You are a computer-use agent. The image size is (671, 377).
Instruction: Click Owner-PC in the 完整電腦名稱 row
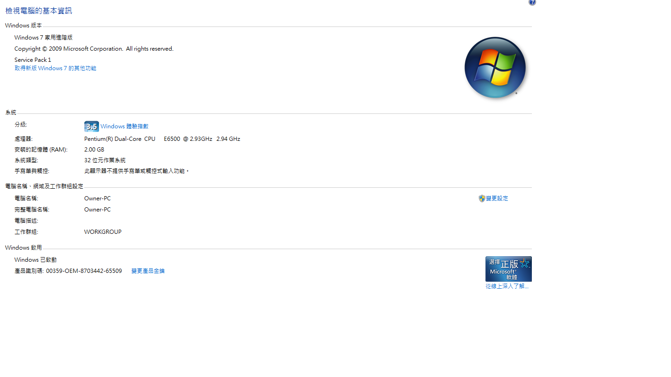pos(97,210)
